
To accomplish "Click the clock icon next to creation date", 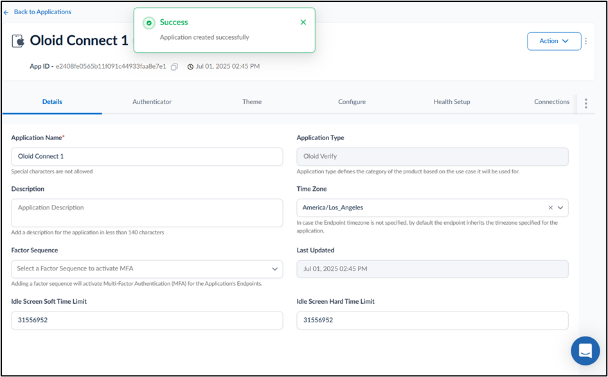I will (x=190, y=67).
